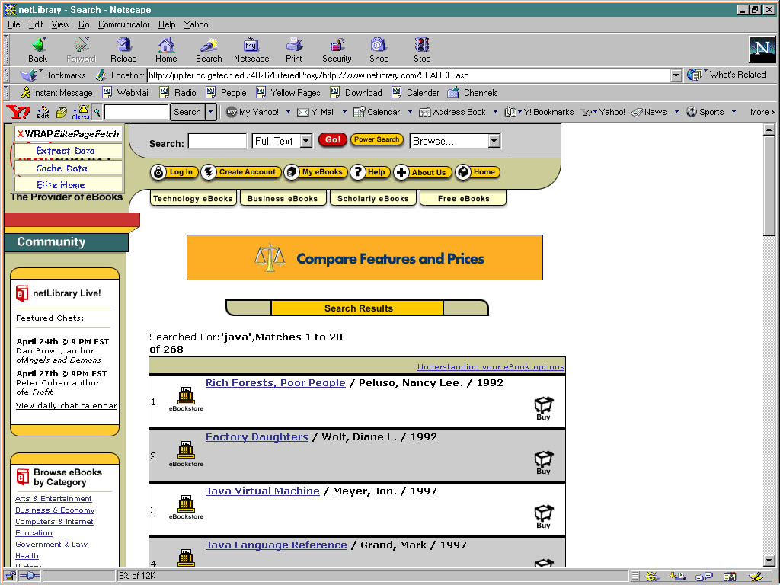Select the Technology eBooks tab
780x585 pixels.
(193, 199)
